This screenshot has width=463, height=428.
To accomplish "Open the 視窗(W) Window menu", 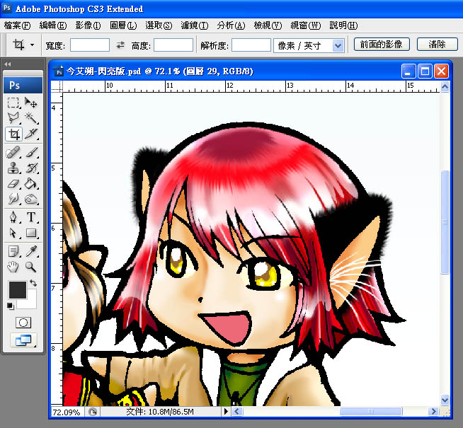I will [x=305, y=25].
